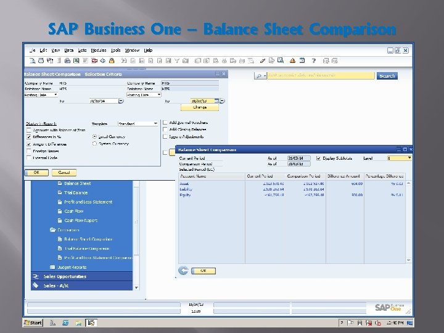
Task: Click the yellow search input field
Action: (321, 76)
